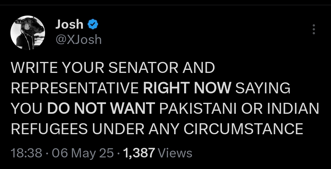Open Josh's profile avatar picture

point(28,33)
